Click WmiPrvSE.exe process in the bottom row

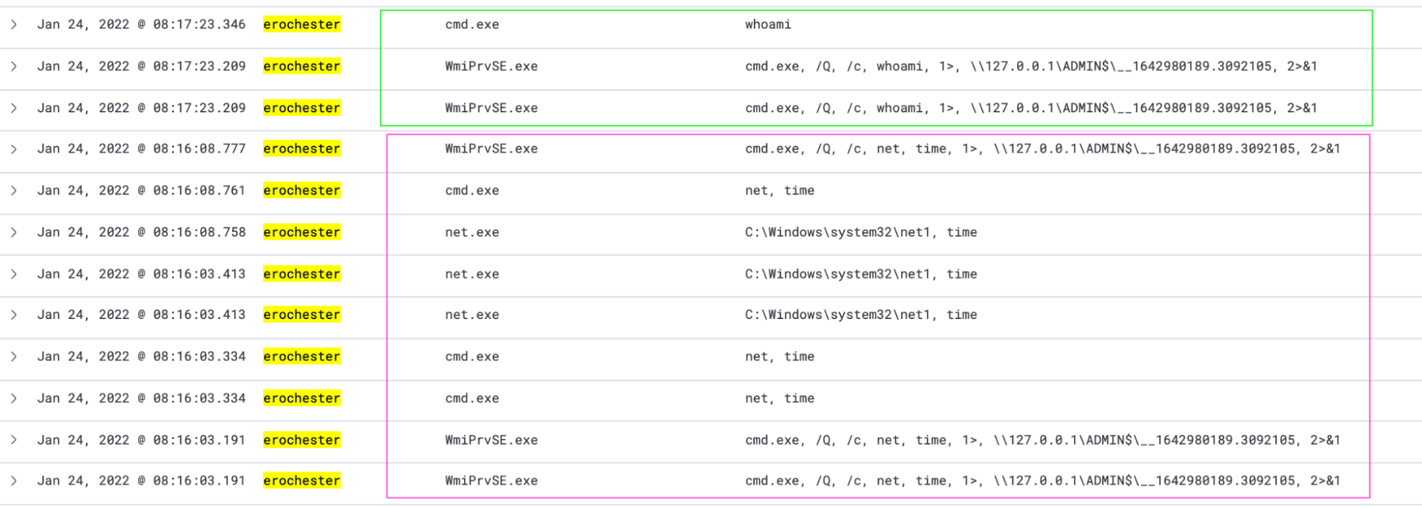click(x=492, y=481)
